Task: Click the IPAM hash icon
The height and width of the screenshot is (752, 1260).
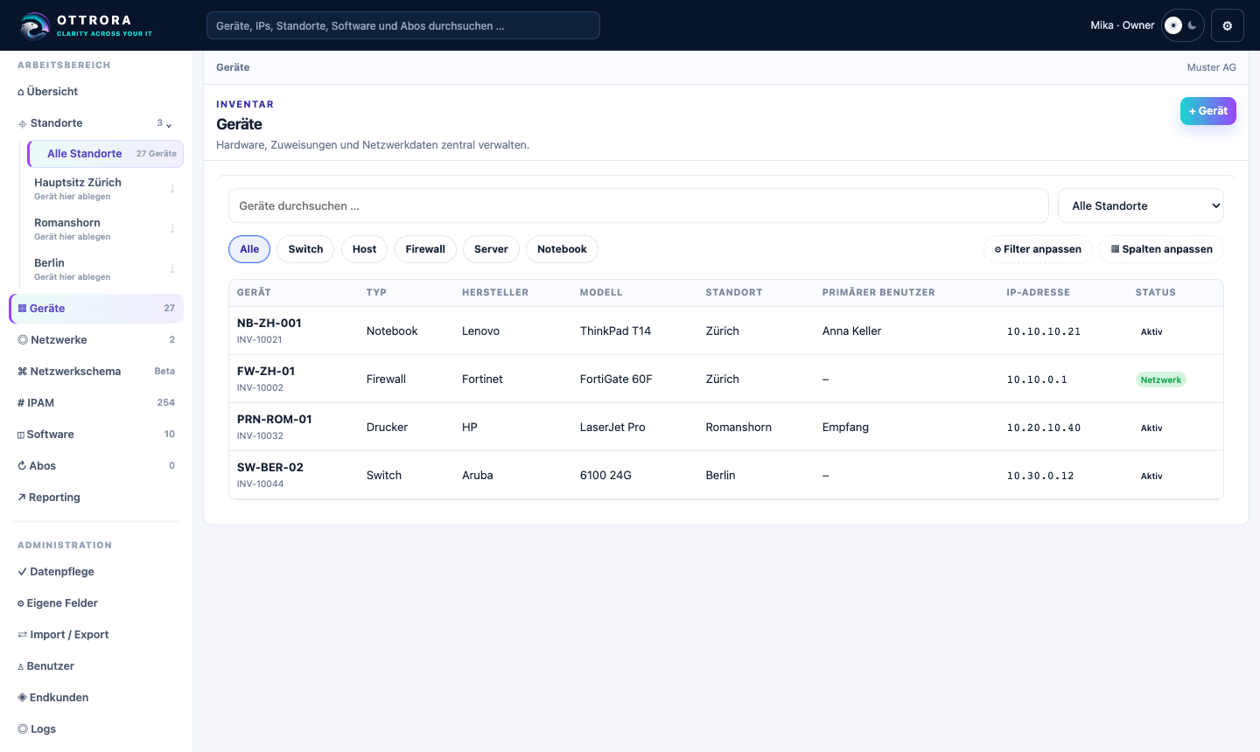Action: coord(21,403)
